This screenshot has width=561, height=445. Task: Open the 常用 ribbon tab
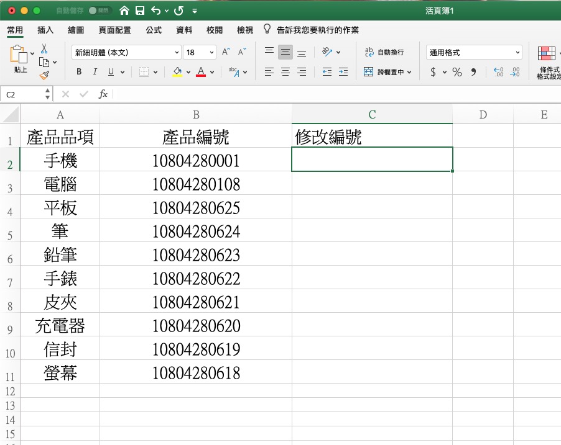pyautogui.click(x=15, y=30)
